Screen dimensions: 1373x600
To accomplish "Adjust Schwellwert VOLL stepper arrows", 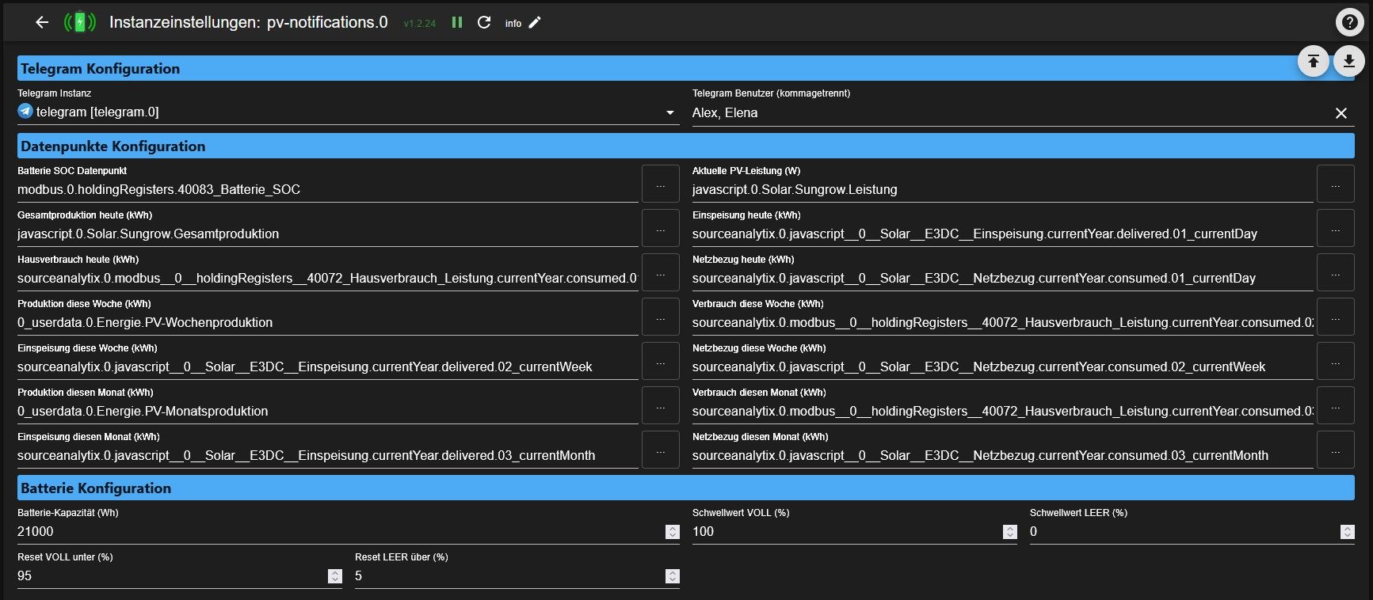I will (1009, 532).
